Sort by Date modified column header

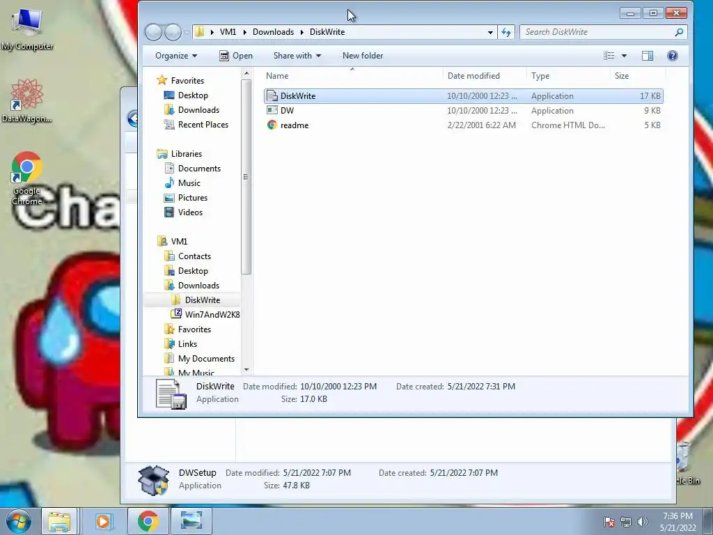click(485, 76)
